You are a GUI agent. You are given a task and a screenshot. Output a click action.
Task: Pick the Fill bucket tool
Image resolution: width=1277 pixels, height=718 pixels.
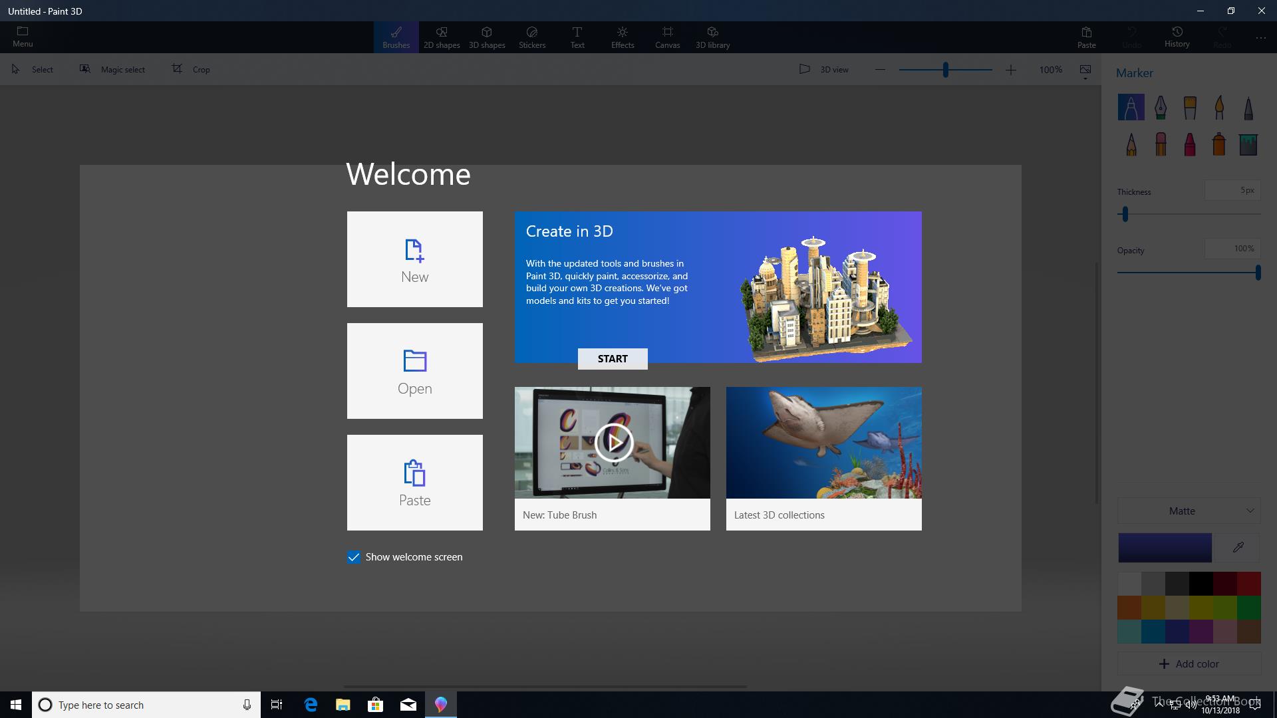1248,144
